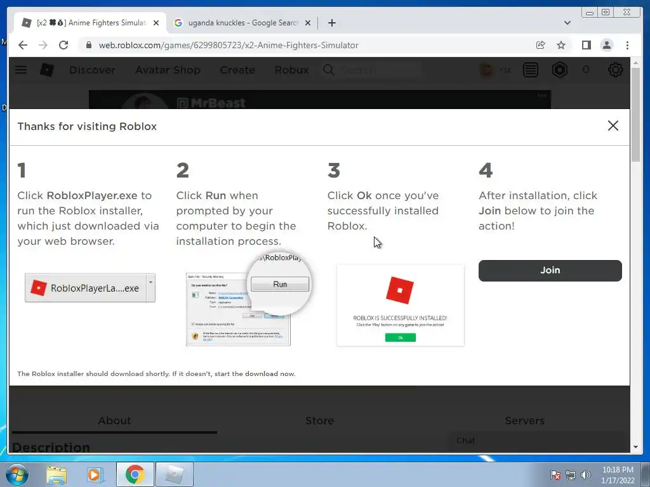The height and width of the screenshot is (487, 650).
Task: Restore down the Chrome window
Action: [606, 13]
